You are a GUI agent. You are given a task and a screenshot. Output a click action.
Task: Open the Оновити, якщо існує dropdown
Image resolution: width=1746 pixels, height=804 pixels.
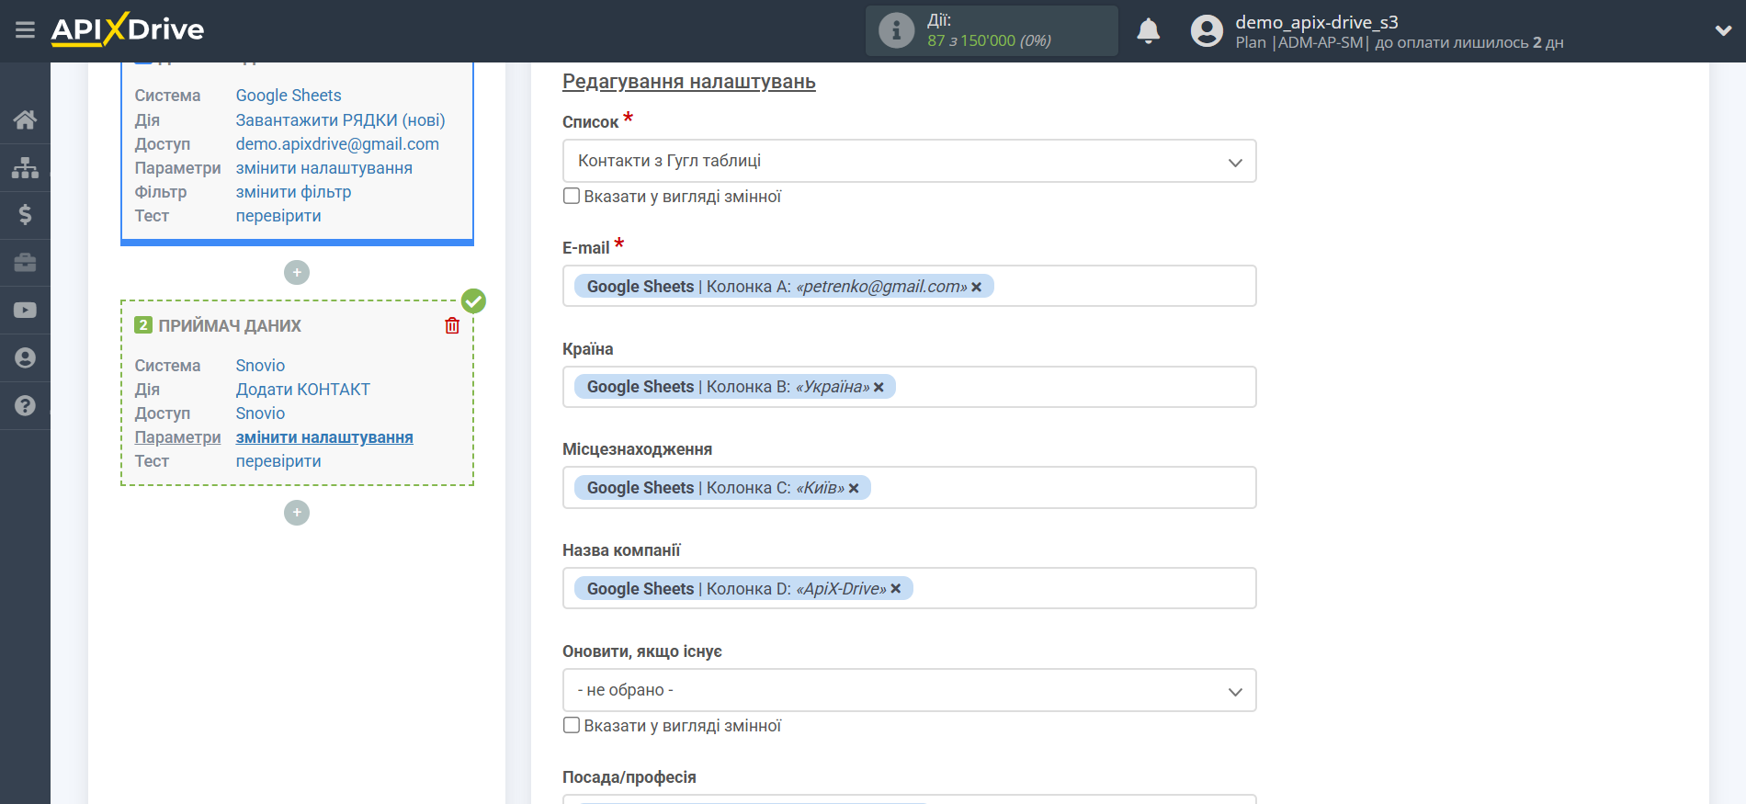[x=909, y=690]
